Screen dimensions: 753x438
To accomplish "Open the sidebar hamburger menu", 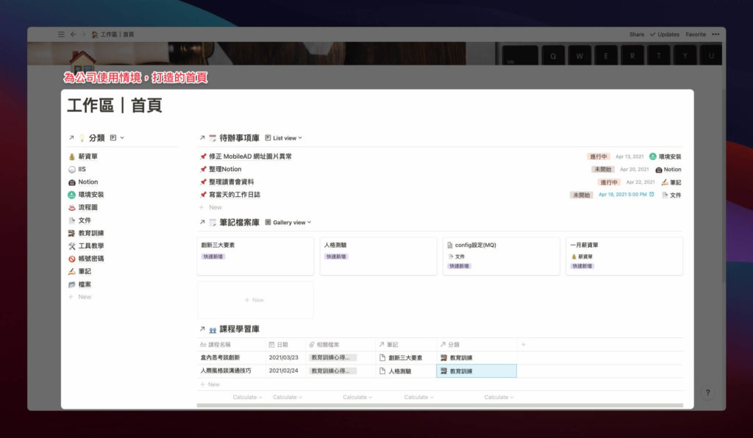I will 61,35.
